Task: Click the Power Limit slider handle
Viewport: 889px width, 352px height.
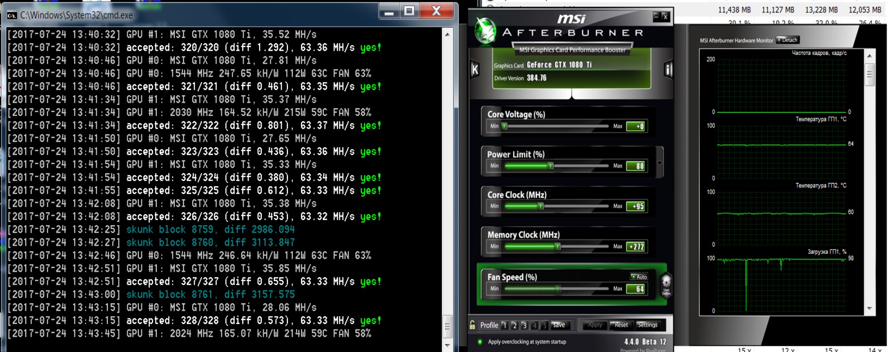Action: 551,166
